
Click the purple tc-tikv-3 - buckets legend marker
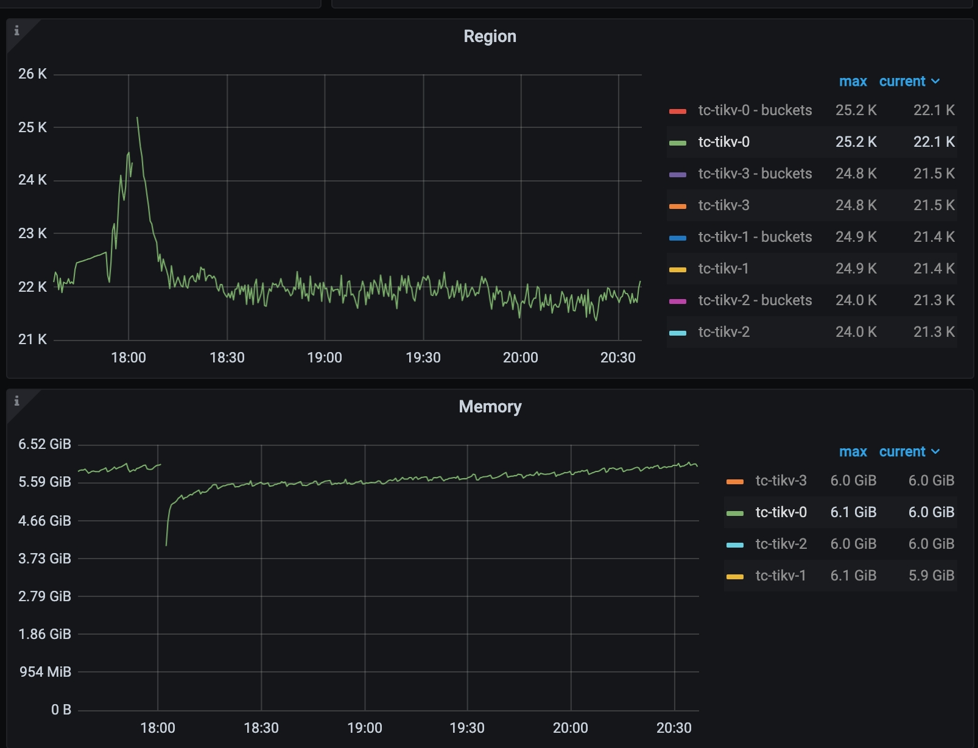point(678,174)
